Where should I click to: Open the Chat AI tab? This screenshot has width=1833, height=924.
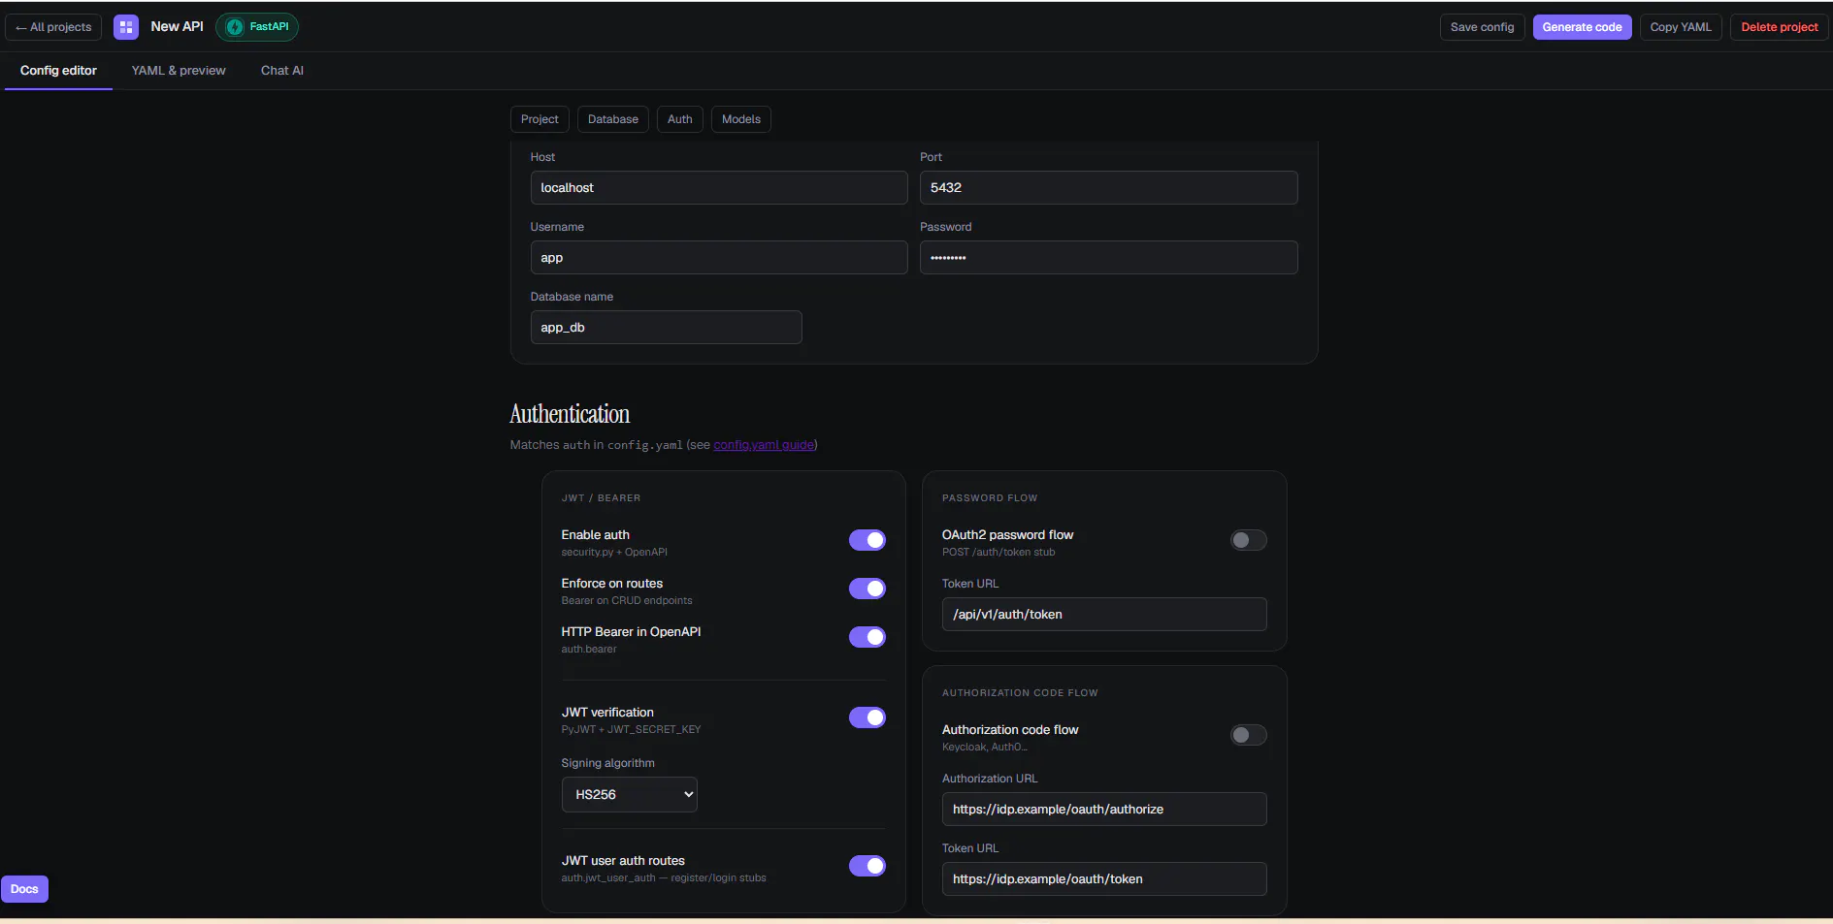[x=282, y=71]
